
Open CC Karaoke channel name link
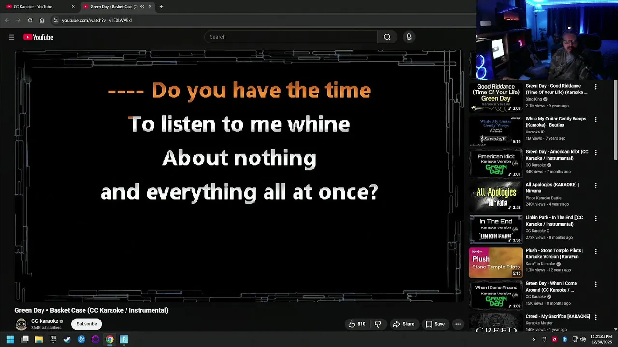(45, 321)
